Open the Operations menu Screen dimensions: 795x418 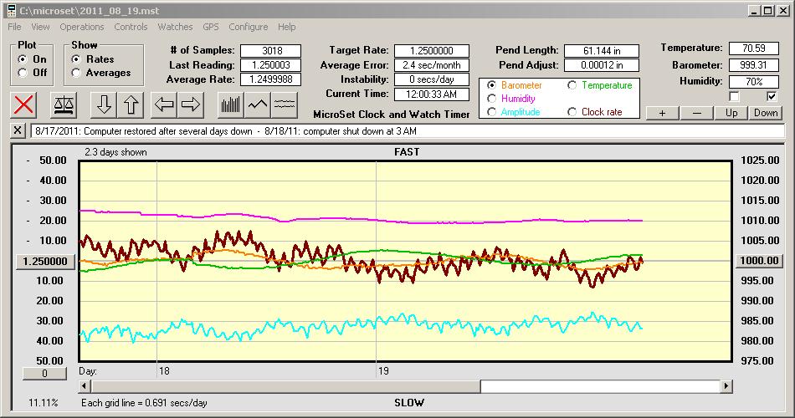(x=82, y=27)
